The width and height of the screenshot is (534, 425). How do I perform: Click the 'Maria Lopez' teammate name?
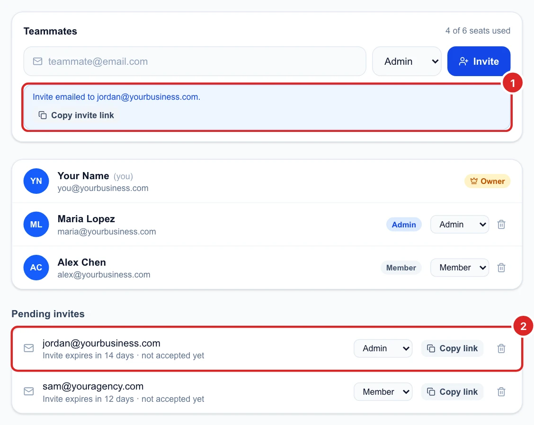[86, 219]
